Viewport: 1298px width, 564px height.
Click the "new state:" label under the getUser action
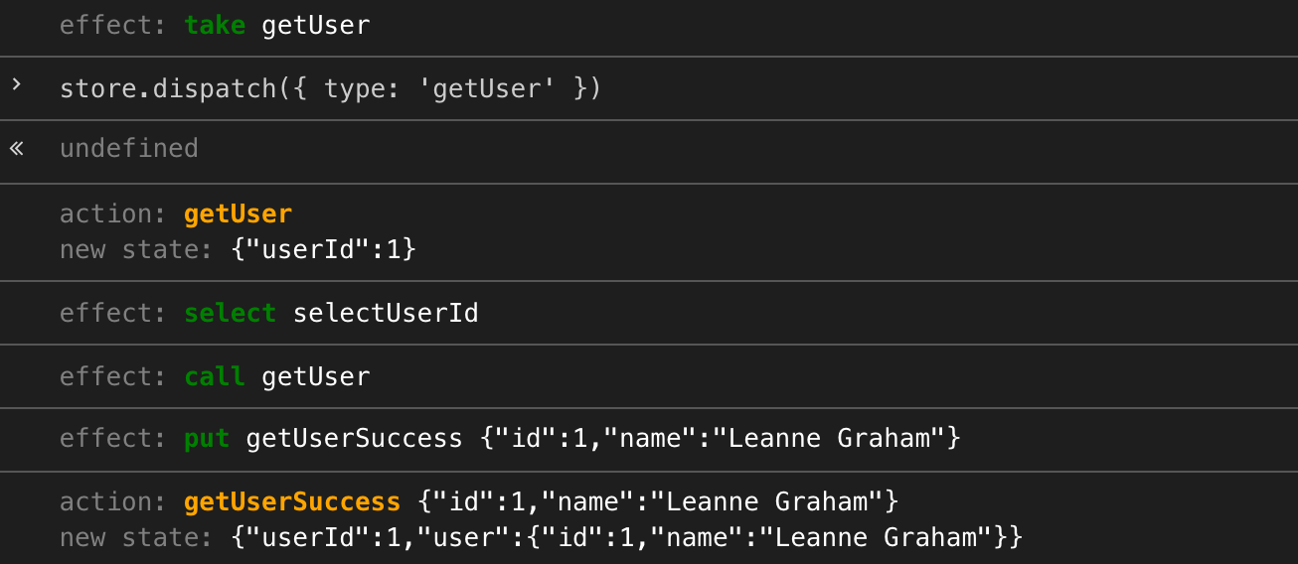136,249
